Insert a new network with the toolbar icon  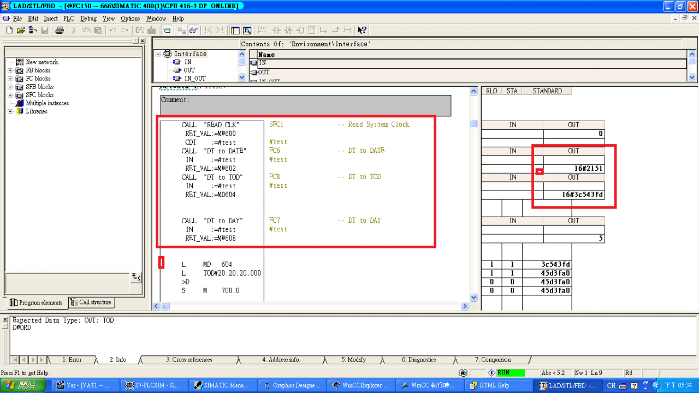click(x=262, y=30)
